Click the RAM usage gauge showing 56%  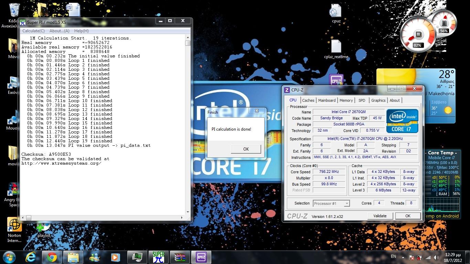point(444,23)
